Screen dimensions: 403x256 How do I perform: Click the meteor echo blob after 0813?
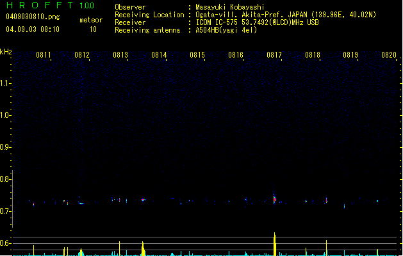point(144,200)
